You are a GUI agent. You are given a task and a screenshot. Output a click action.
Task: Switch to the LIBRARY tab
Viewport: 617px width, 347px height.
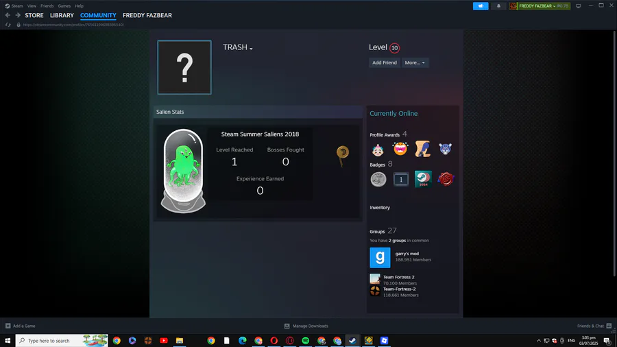point(62,15)
